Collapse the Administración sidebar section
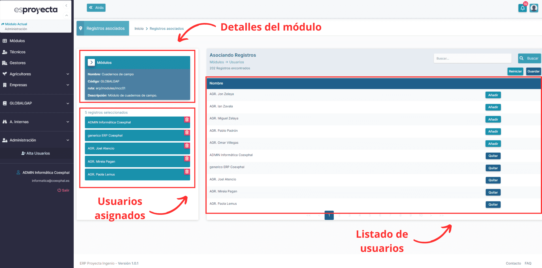The width and height of the screenshot is (542, 268). (68, 140)
